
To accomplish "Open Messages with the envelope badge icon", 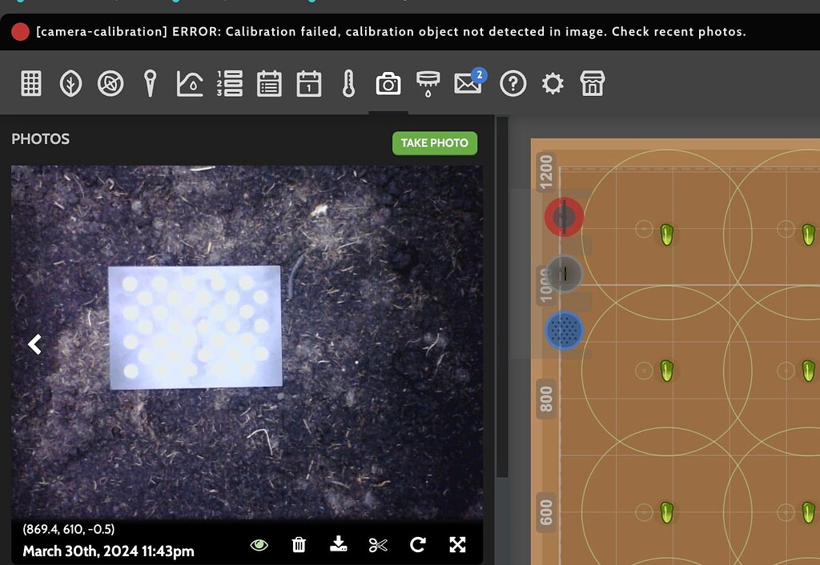I will pyautogui.click(x=468, y=82).
